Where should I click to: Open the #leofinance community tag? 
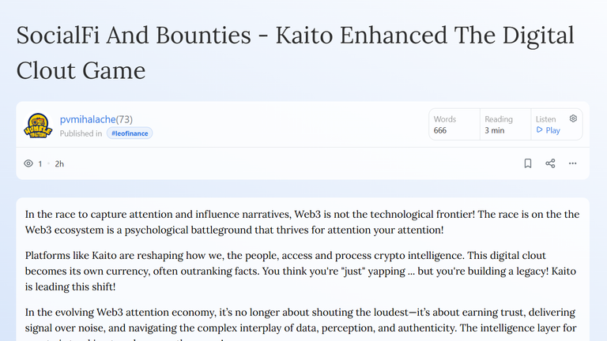(130, 133)
